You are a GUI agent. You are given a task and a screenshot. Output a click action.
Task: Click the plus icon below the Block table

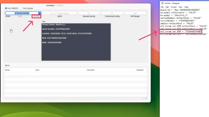pyautogui.click(x=146, y=98)
